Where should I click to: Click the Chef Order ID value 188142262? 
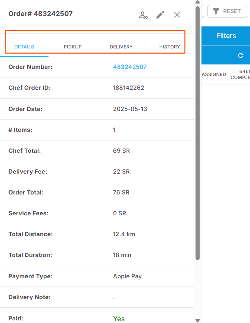point(128,88)
